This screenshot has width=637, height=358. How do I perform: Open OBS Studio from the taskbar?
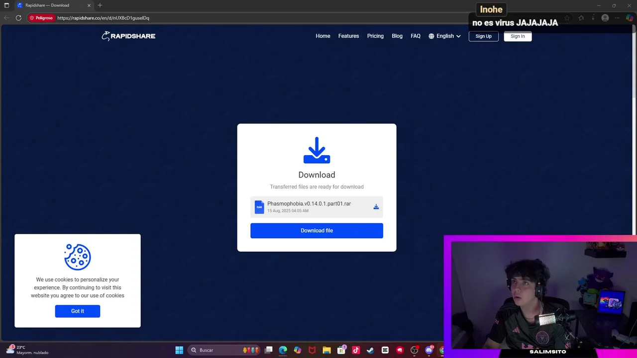[x=414, y=350]
